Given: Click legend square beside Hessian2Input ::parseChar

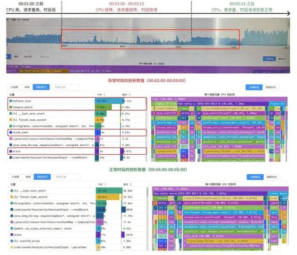Looking at the screenshot, I should [12, 247].
